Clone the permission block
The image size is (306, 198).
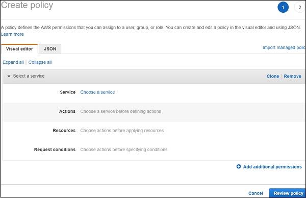[x=273, y=76]
